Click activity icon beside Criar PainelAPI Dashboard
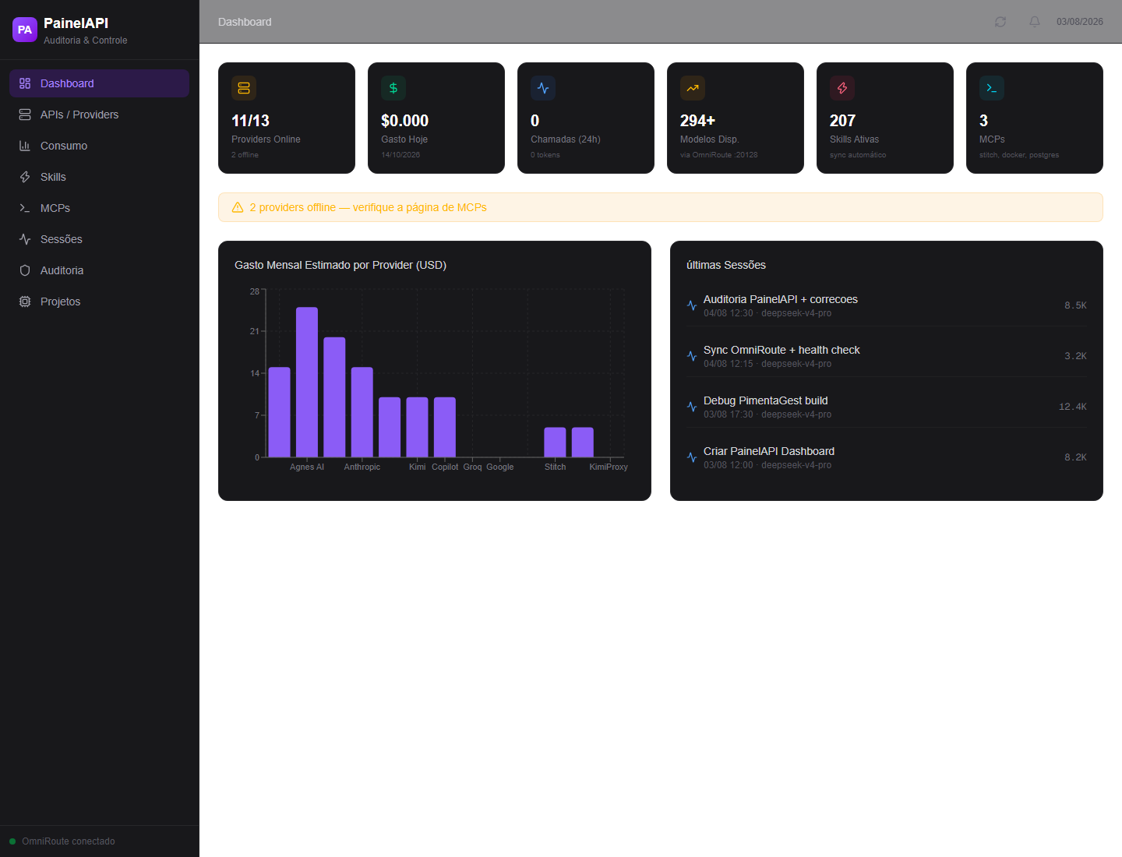 click(x=692, y=457)
